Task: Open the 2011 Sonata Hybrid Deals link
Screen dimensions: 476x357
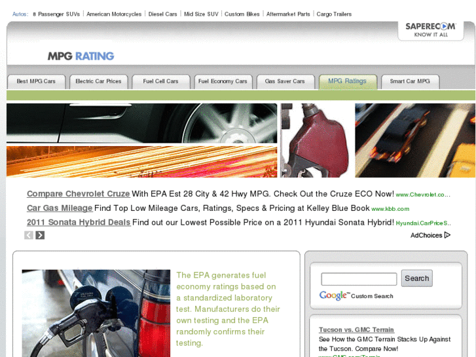Action: (79, 223)
